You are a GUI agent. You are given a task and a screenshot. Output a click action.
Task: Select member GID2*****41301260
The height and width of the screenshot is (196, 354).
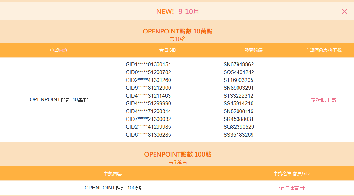(x=148, y=80)
